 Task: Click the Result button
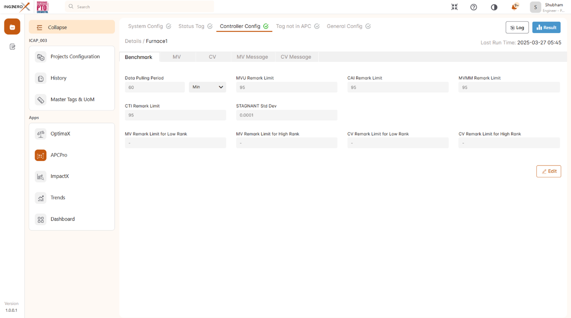[546, 28]
